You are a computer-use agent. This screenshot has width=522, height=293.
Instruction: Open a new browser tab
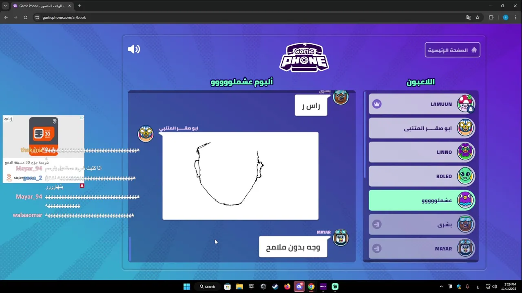pos(79,6)
